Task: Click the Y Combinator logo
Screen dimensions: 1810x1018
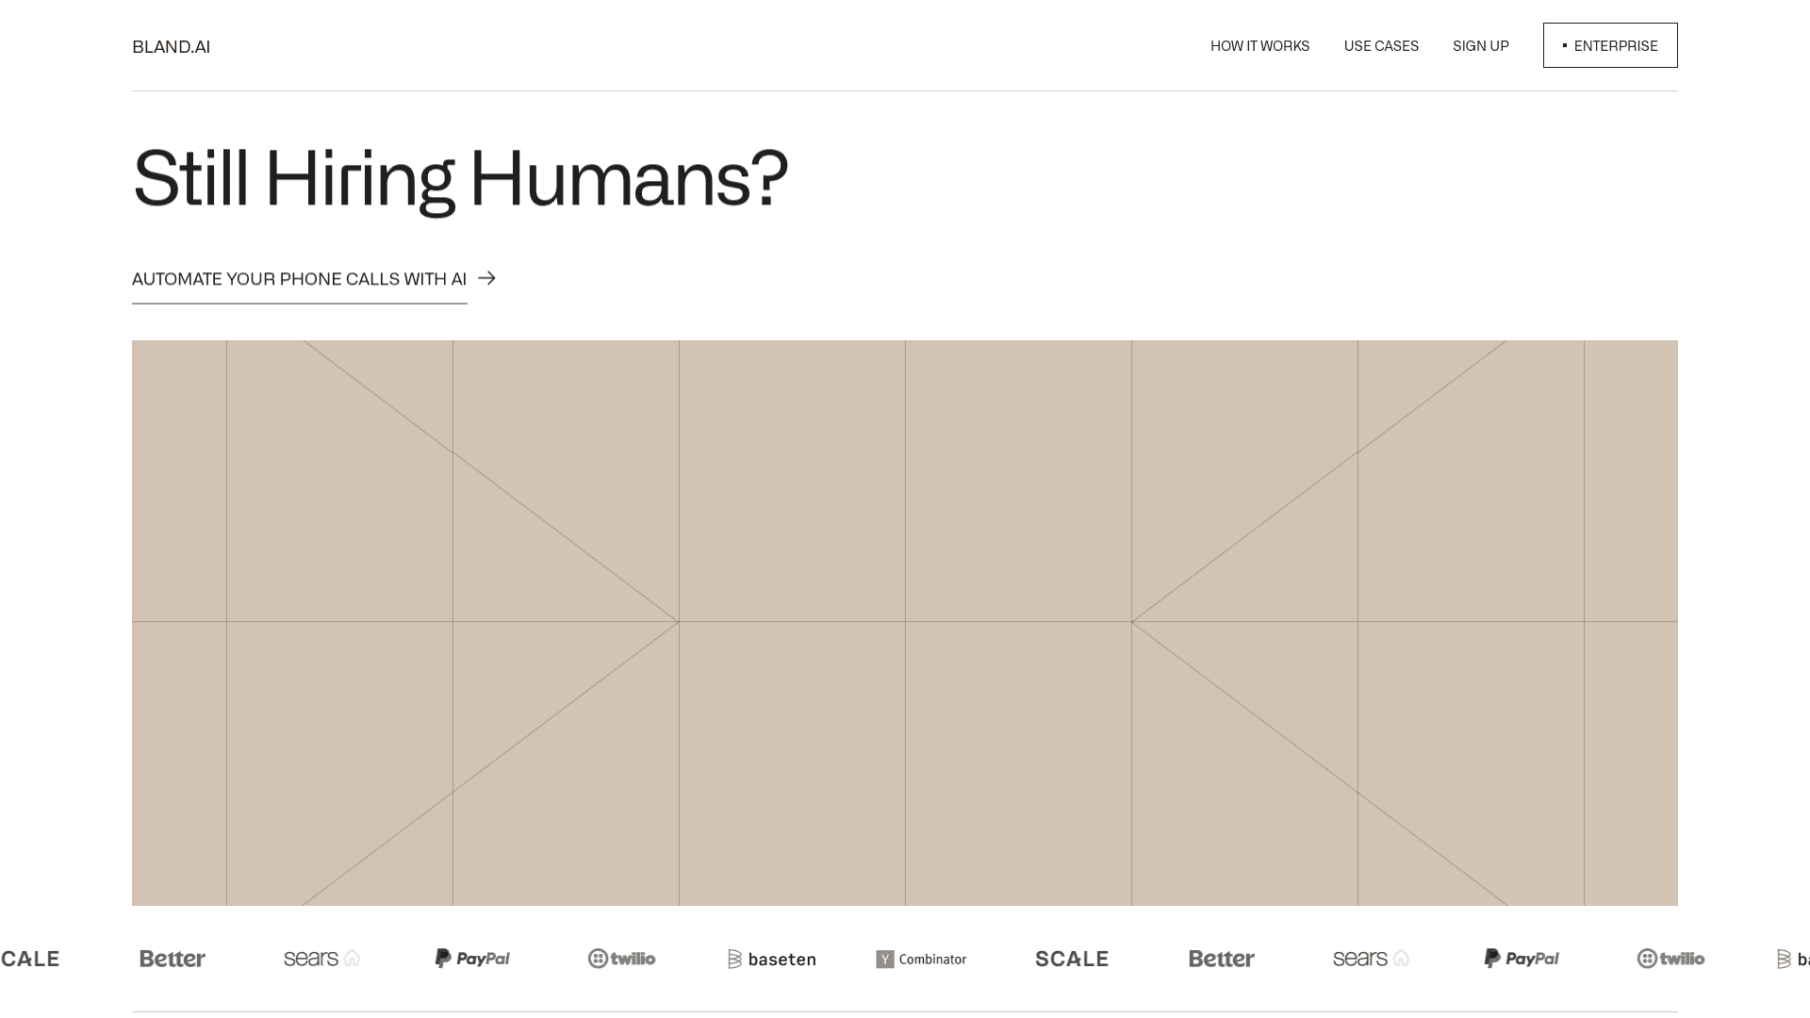Action: tap(921, 959)
